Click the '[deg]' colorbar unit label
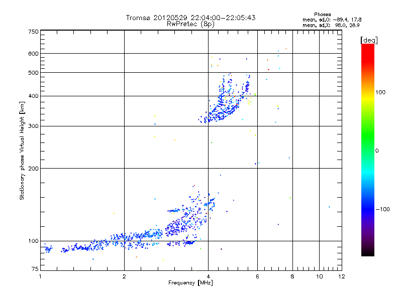Screen dimensions: 402x301 pyautogui.click(x=369, y=40)
